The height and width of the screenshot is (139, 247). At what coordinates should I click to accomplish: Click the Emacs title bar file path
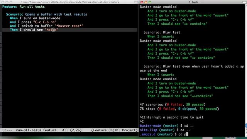click(70, 2)
